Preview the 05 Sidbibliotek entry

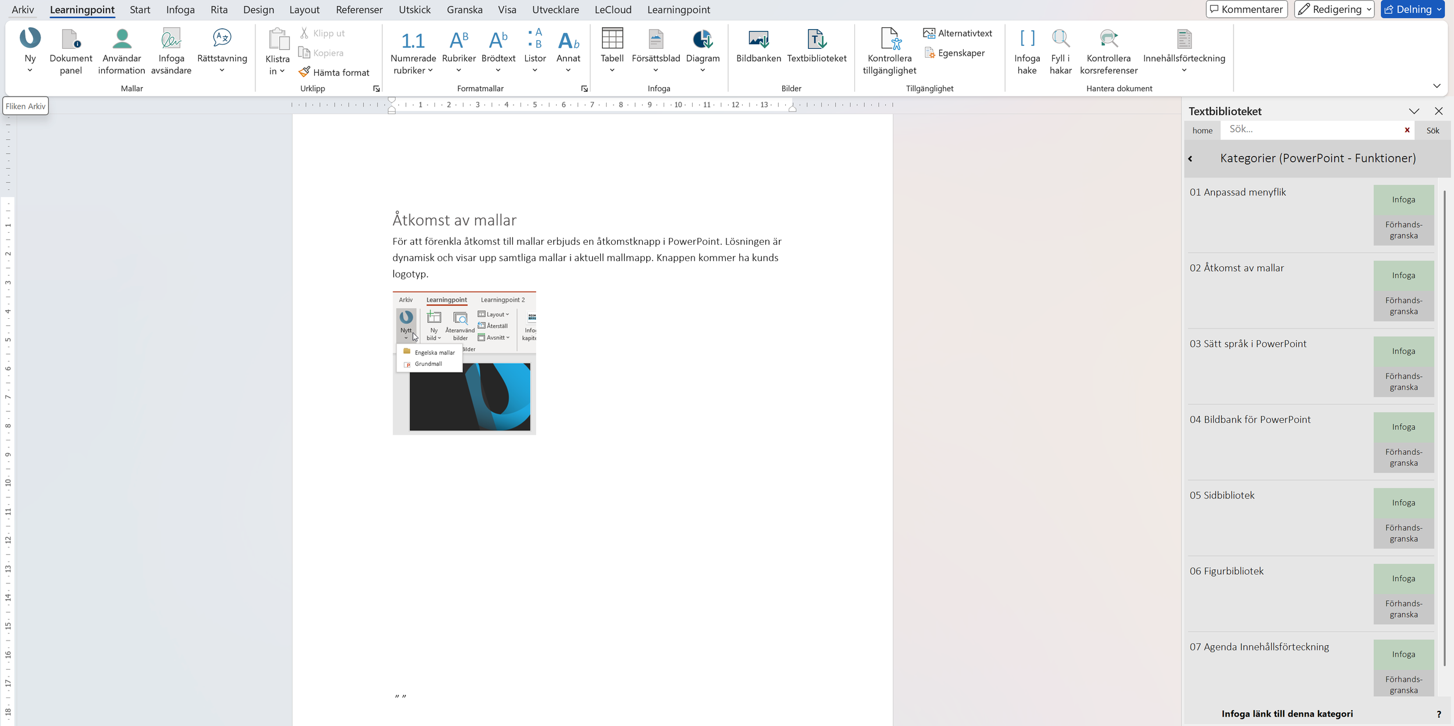pos(1403,533)
